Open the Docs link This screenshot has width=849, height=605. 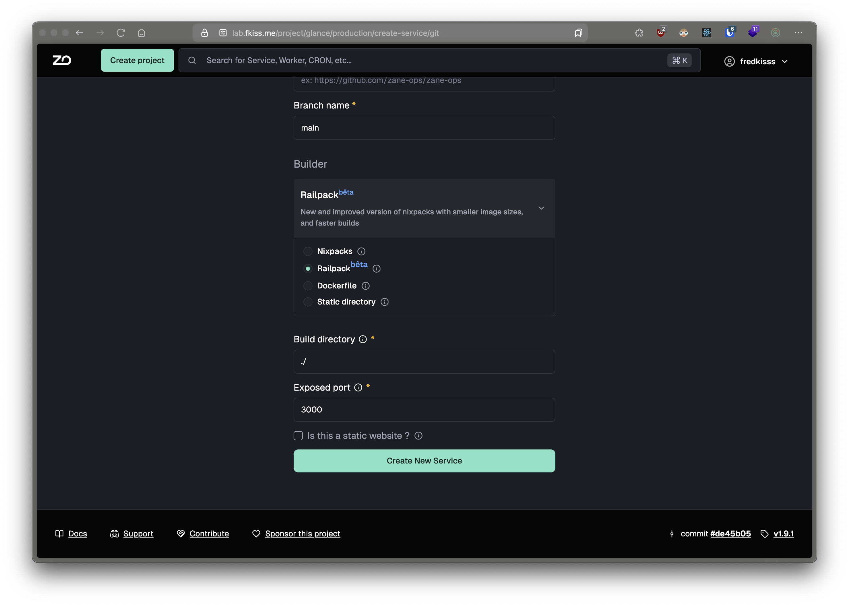click(77, 534)
